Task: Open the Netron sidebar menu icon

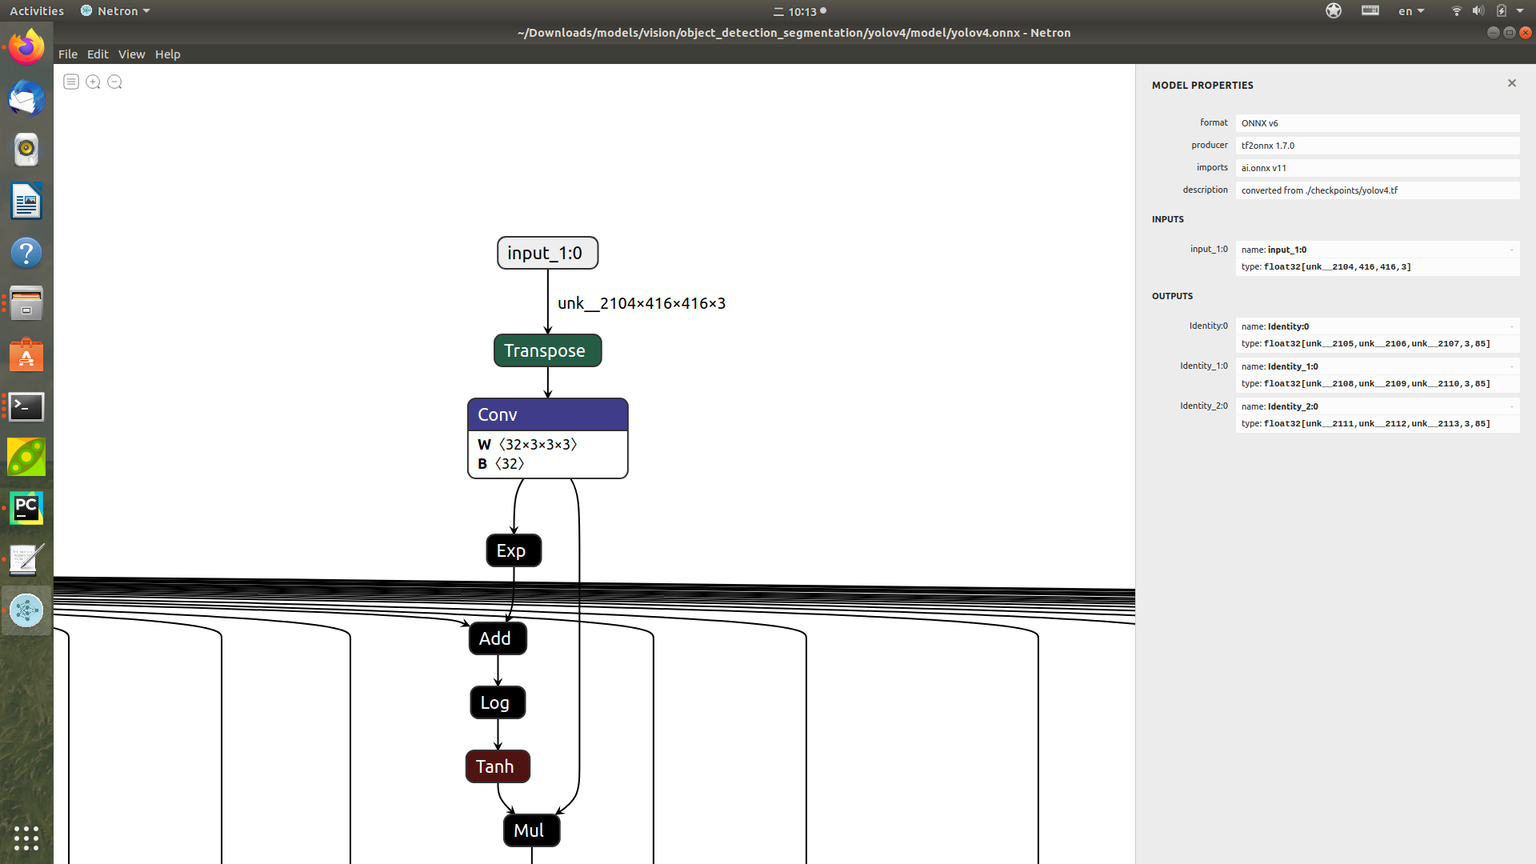Action: tap(71, 82)
